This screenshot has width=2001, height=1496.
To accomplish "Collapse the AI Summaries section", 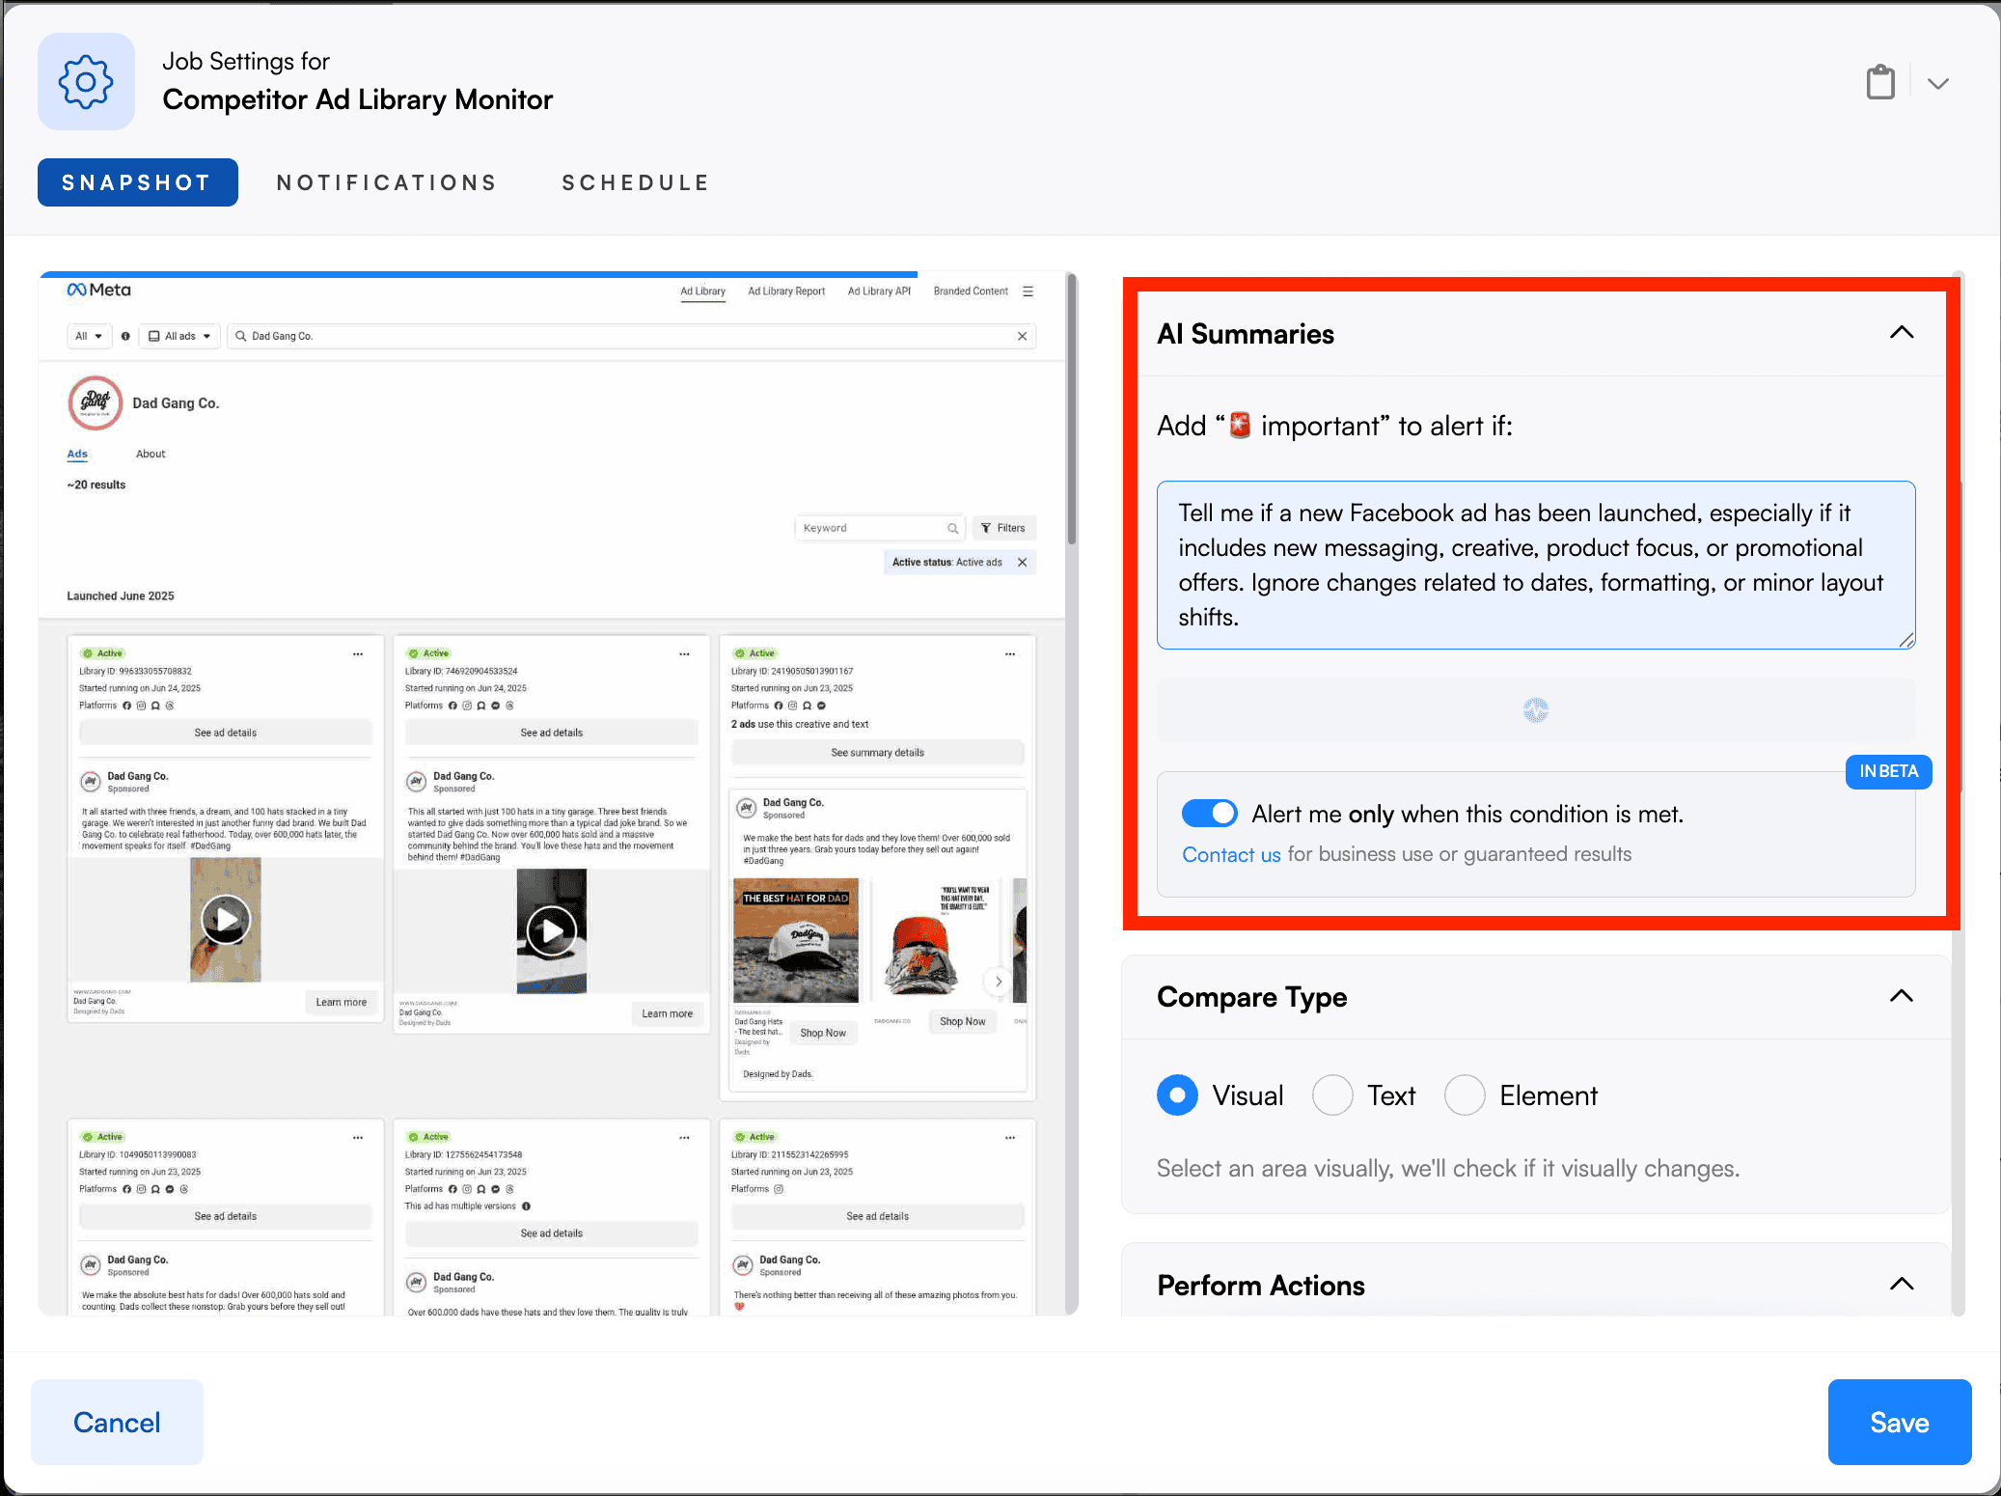I will pos(1901,333).
